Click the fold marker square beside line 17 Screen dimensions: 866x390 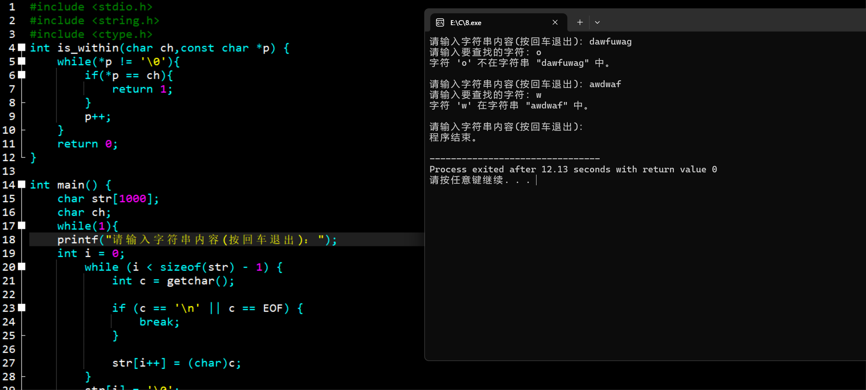click(22, 226)
